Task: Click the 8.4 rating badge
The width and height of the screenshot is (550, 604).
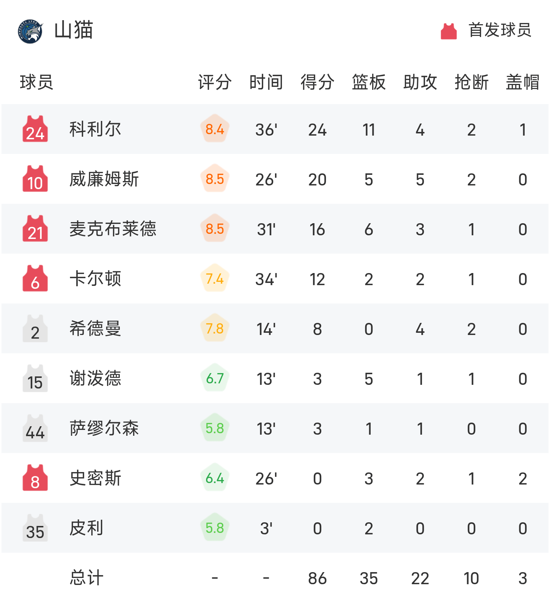Action: [215, 129]
